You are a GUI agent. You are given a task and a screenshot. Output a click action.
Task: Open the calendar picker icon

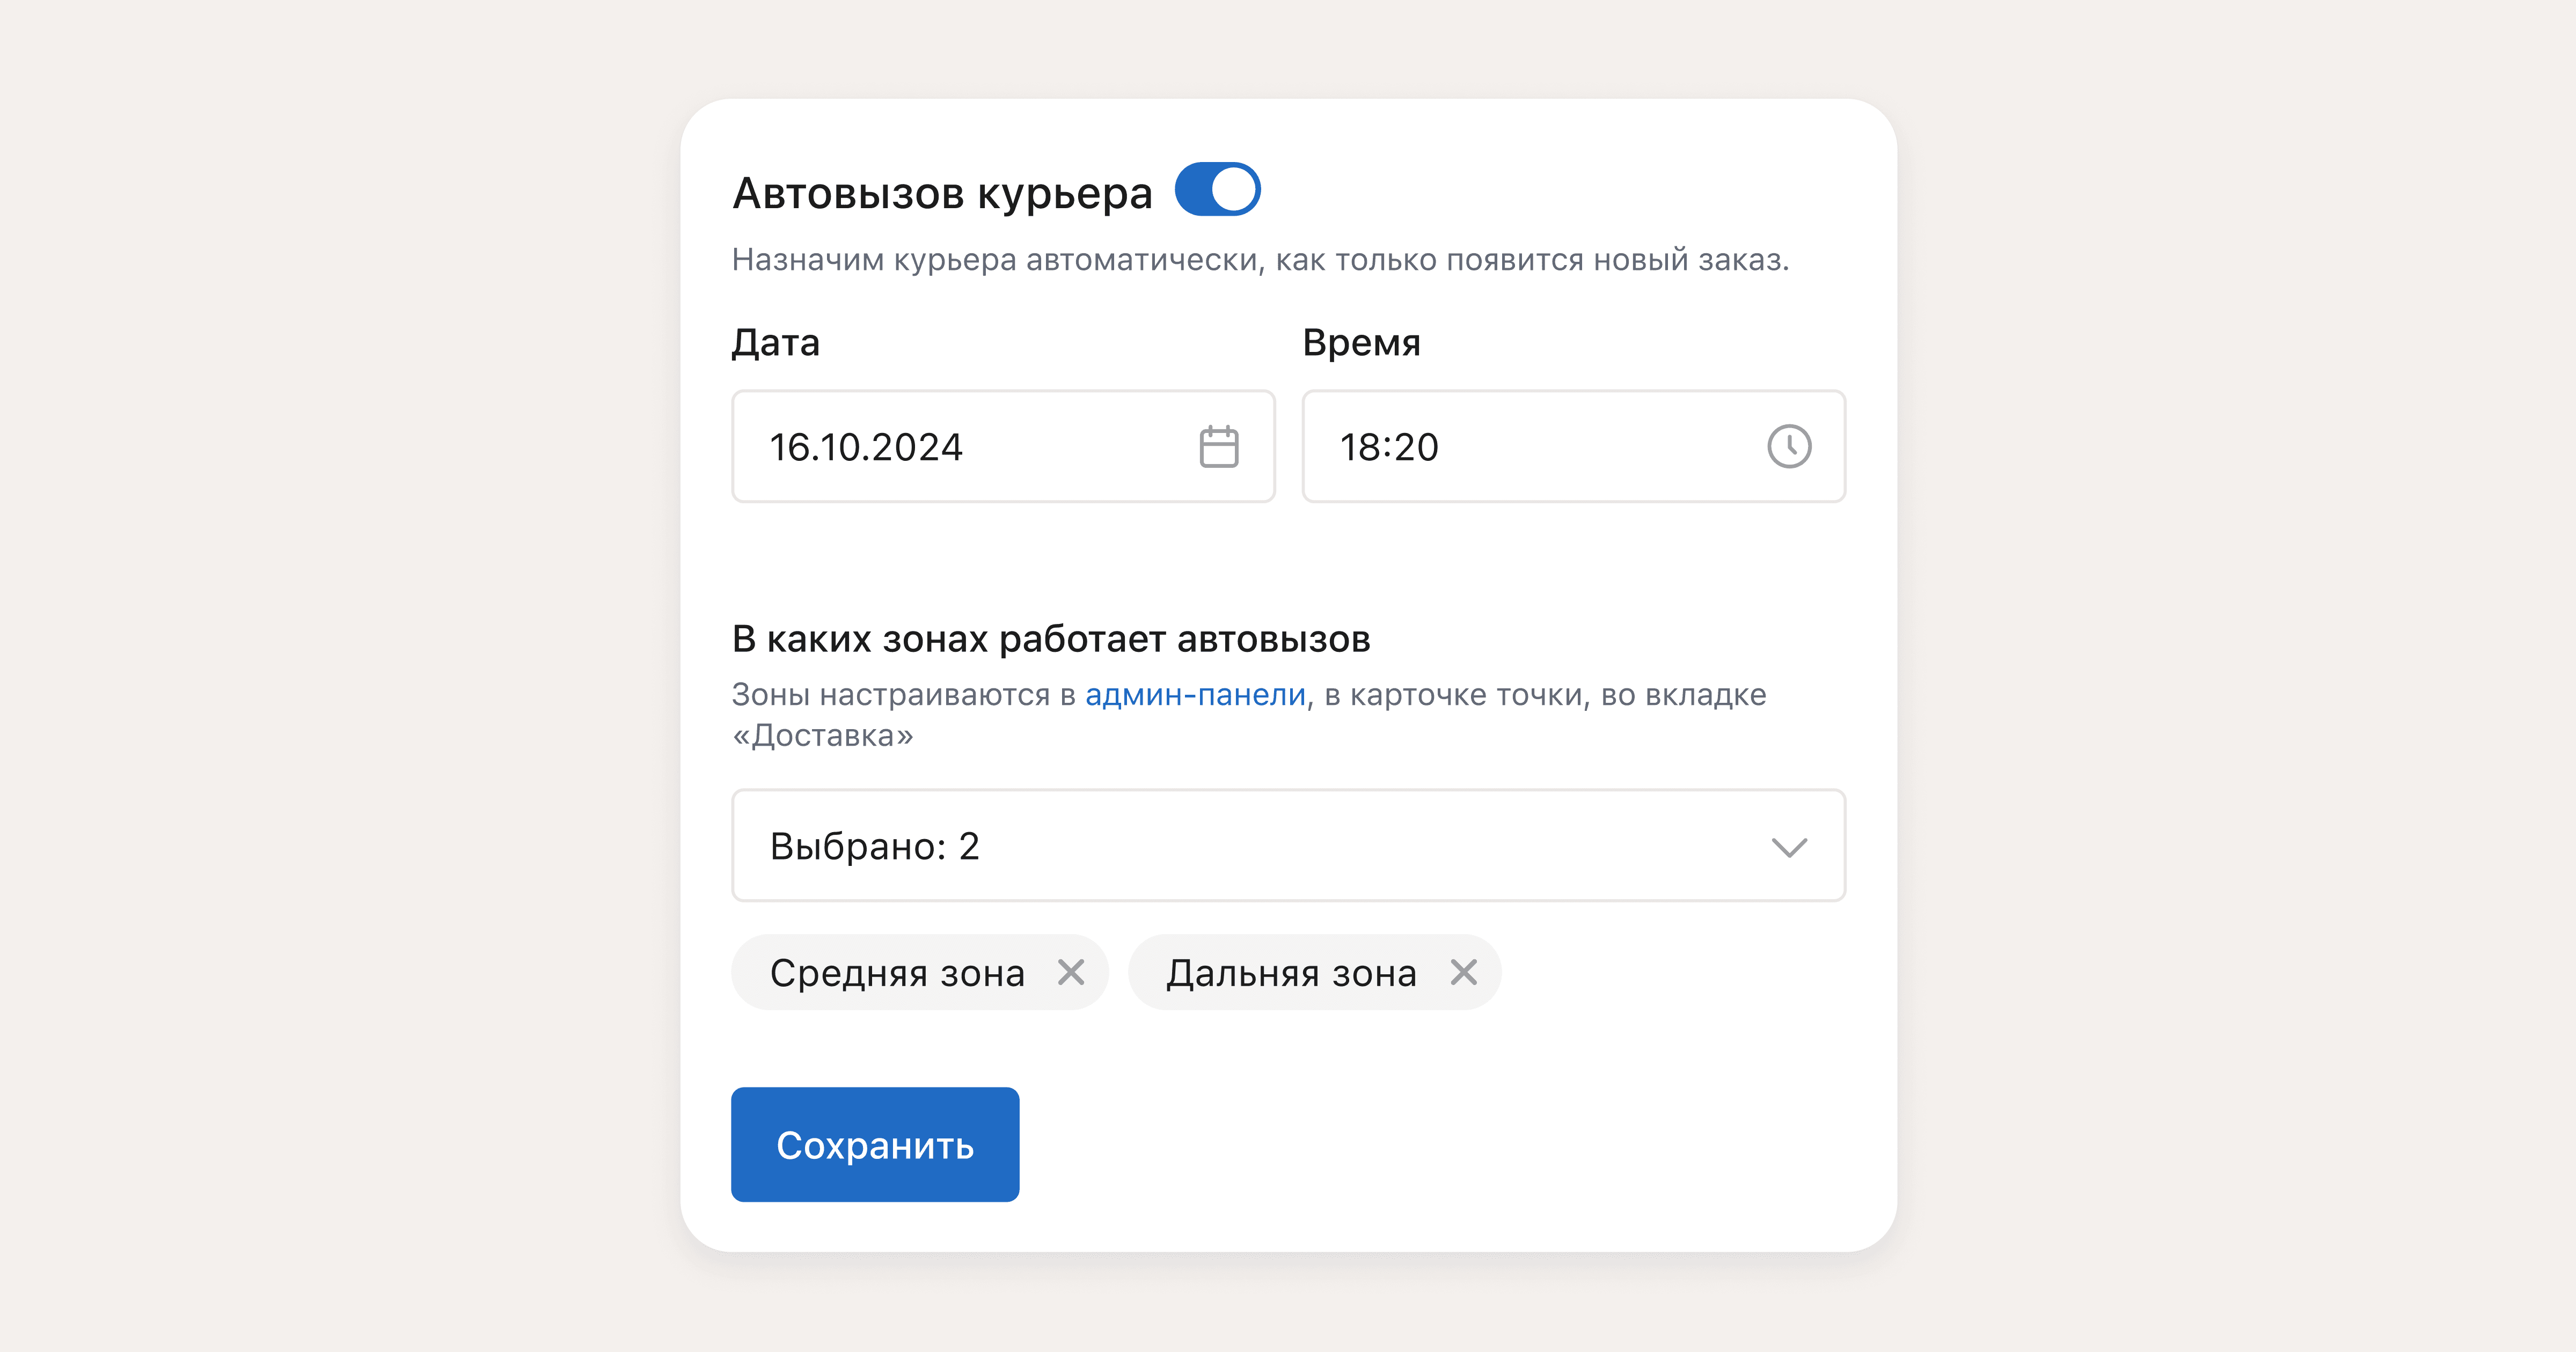coord(1218,447)
